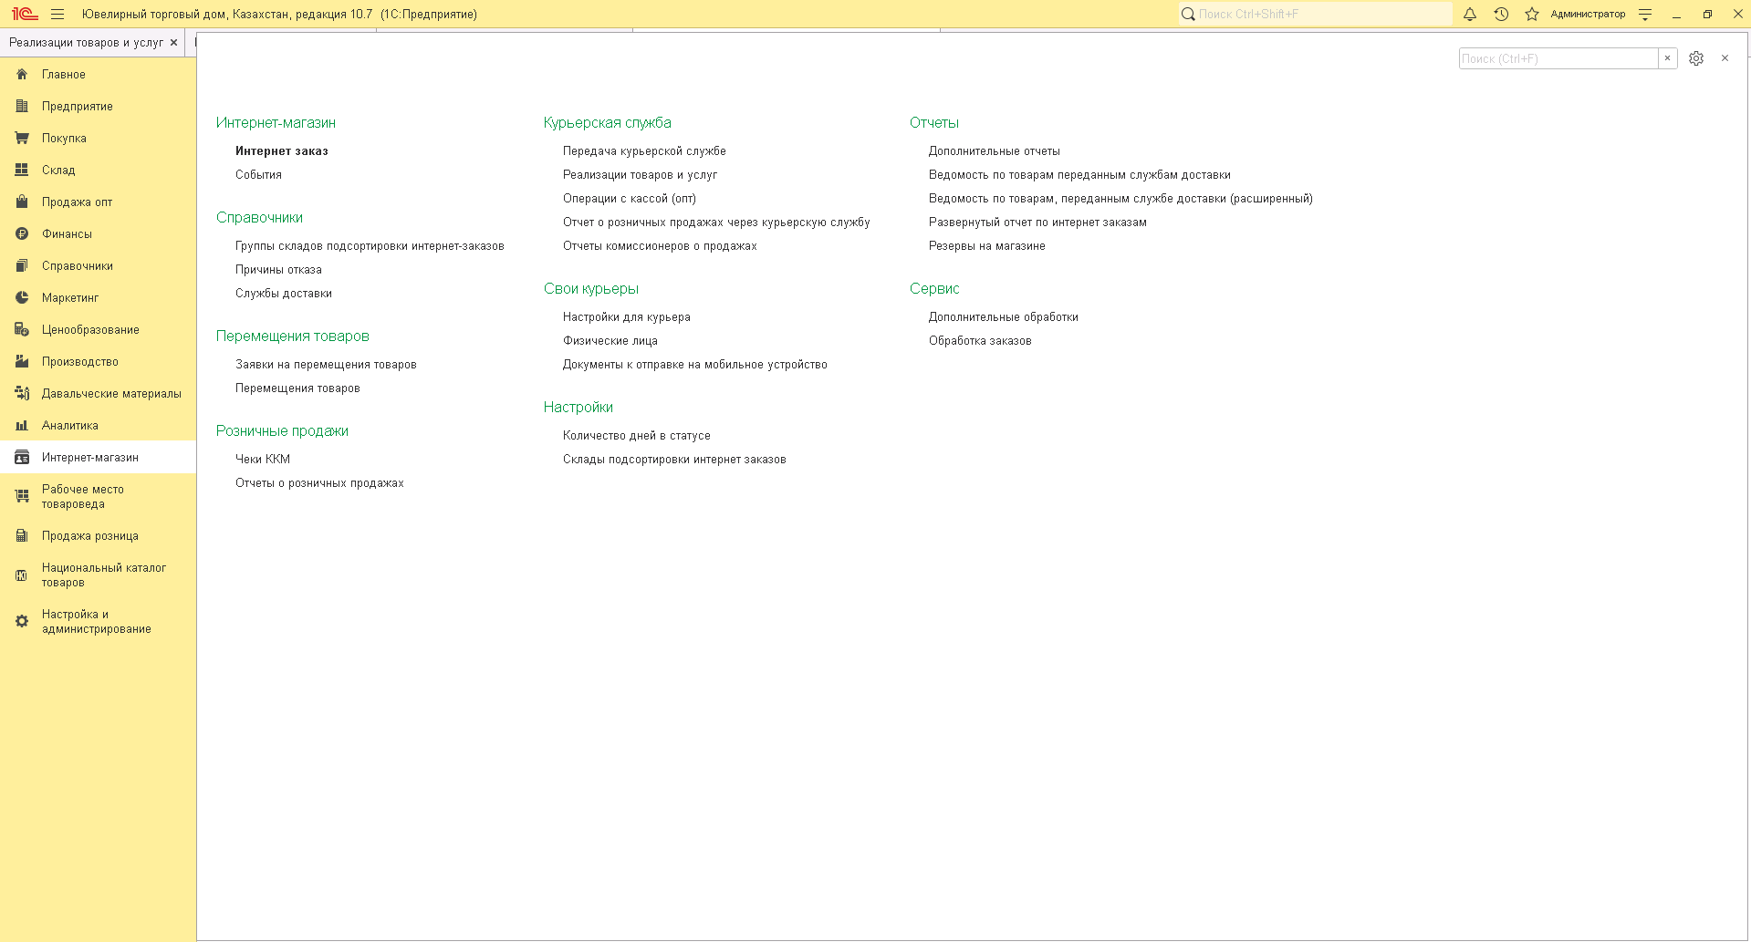Click the Аналитика chart icon
This screenshot has height=942, width=1751.
coord(22,425)
